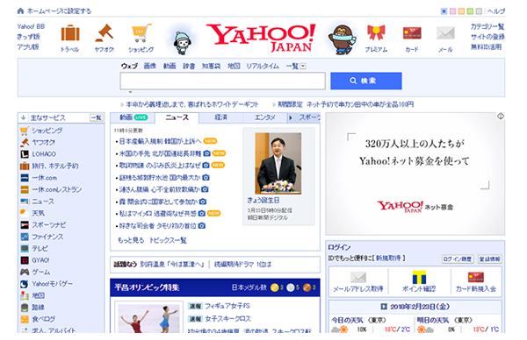The width and height of the screenshot is (527, 340).
Task: Open the もっと見る news link
Action: tap(131, 240)
